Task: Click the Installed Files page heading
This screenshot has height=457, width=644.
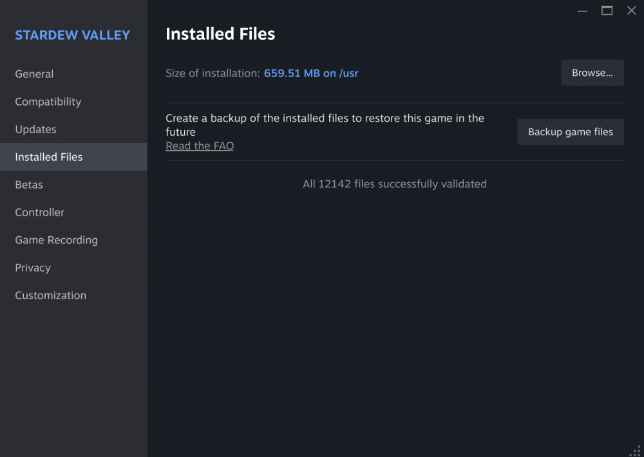Action: point(220,34)
